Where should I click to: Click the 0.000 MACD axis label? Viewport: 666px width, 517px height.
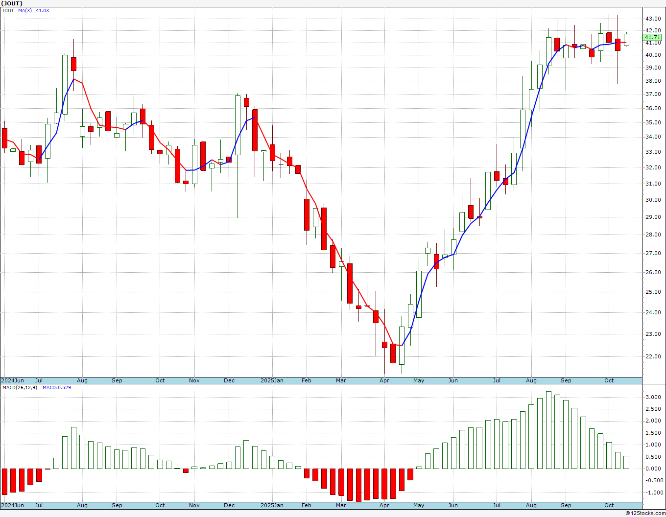pyautogui.click(x=653, y=469)
